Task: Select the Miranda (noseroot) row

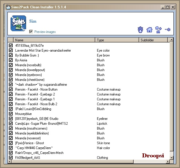Action: (89, 138)
